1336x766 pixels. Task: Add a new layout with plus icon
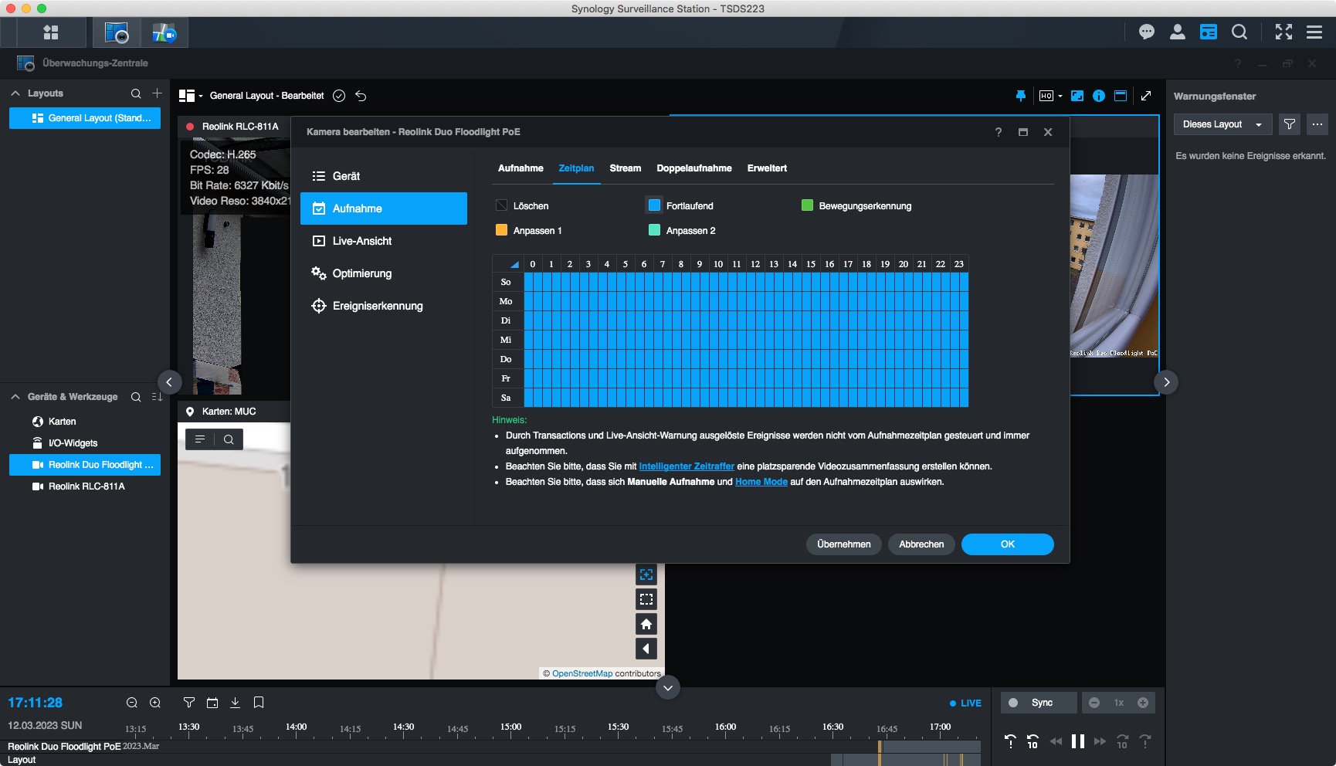pos(157,93)
